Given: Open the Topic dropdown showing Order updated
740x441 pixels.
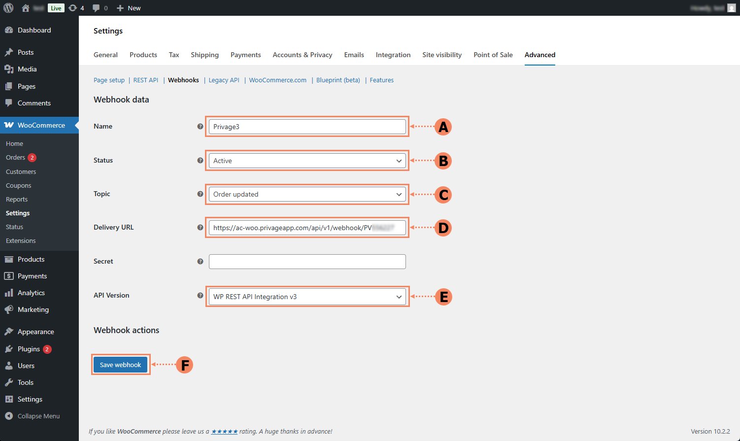Looking at the screenshot, I should pos(307,194).
